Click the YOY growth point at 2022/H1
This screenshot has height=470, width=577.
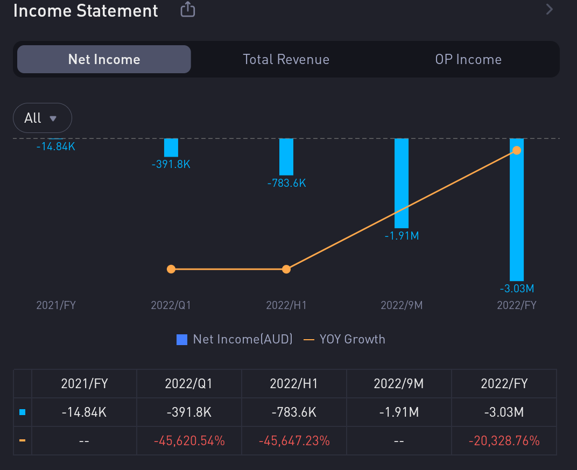pyautogui.click(x=286, y=269)
